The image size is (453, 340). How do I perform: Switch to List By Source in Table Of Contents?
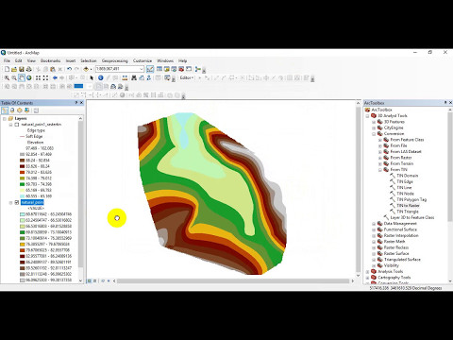click(x=12, y=110)
